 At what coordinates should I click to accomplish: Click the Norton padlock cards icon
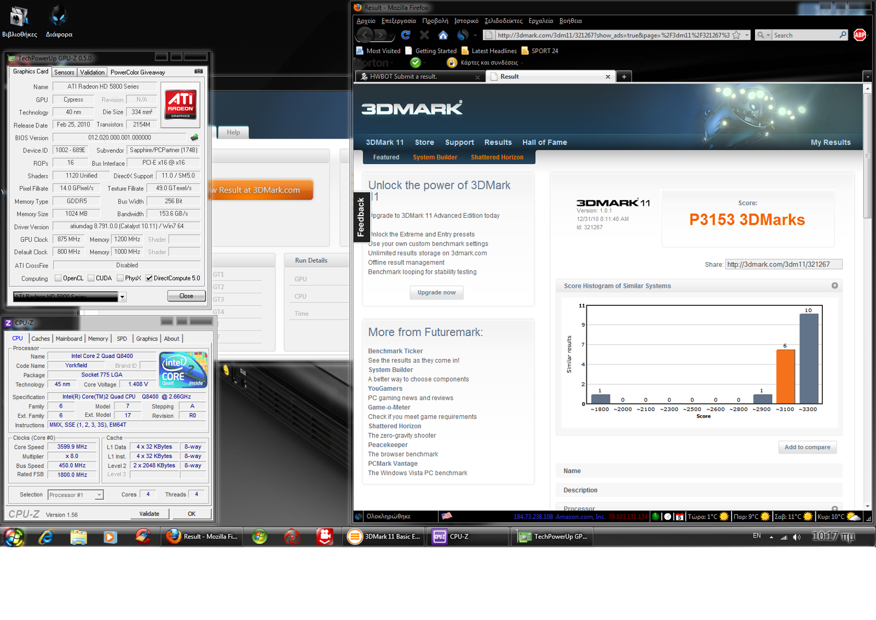point(452,62)
